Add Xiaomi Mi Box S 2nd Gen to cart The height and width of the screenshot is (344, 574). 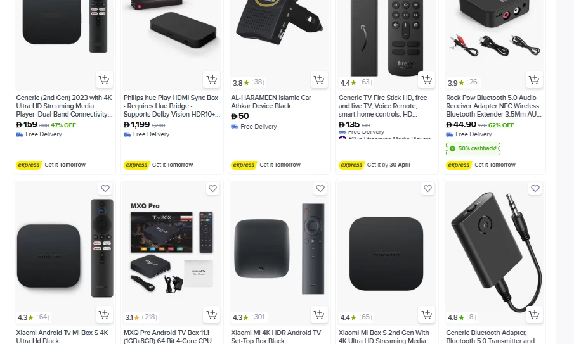point(426,314)
